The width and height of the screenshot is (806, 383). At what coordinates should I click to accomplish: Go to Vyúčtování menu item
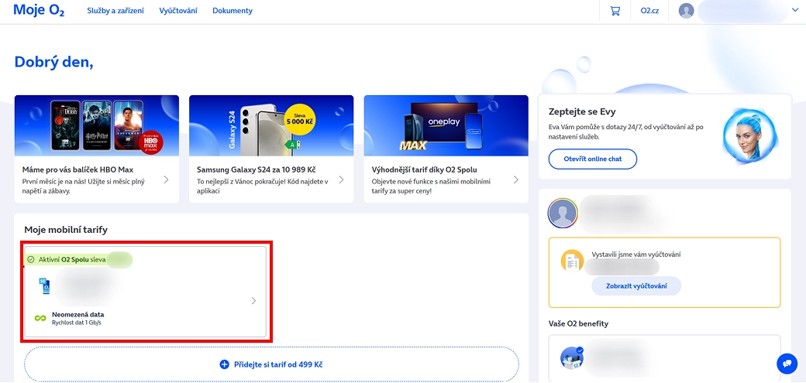pos(178,11)
